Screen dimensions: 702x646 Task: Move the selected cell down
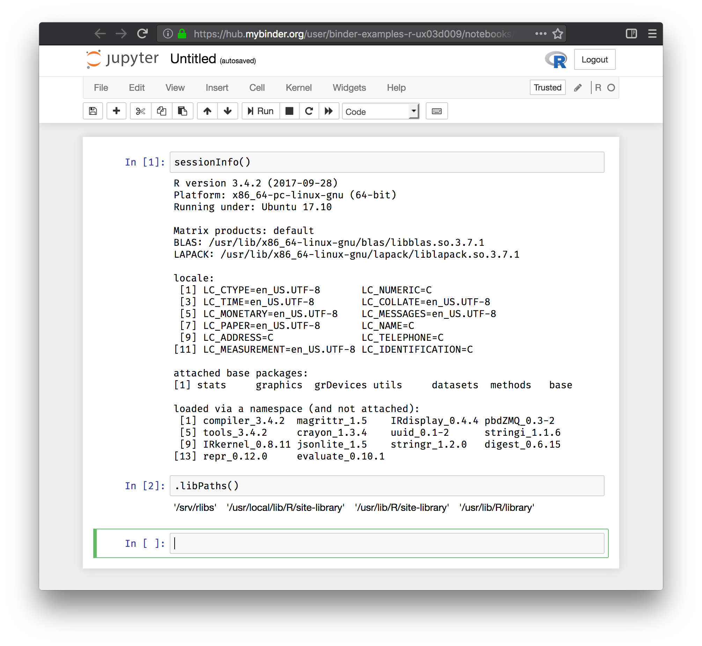coord(228,111)
